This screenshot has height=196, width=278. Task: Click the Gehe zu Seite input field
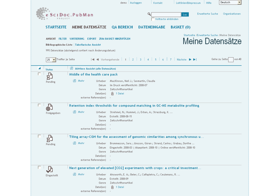(231, 60)
